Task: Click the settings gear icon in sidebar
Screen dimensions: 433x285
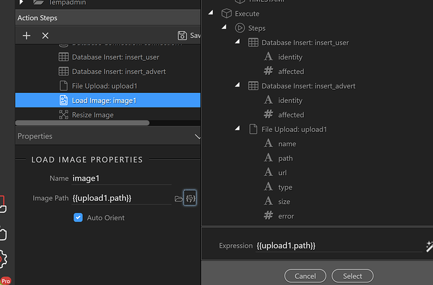Action: (x=4, y=258)
